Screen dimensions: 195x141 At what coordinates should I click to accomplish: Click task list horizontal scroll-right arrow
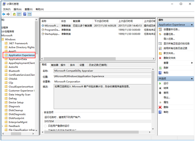(153, 58)
